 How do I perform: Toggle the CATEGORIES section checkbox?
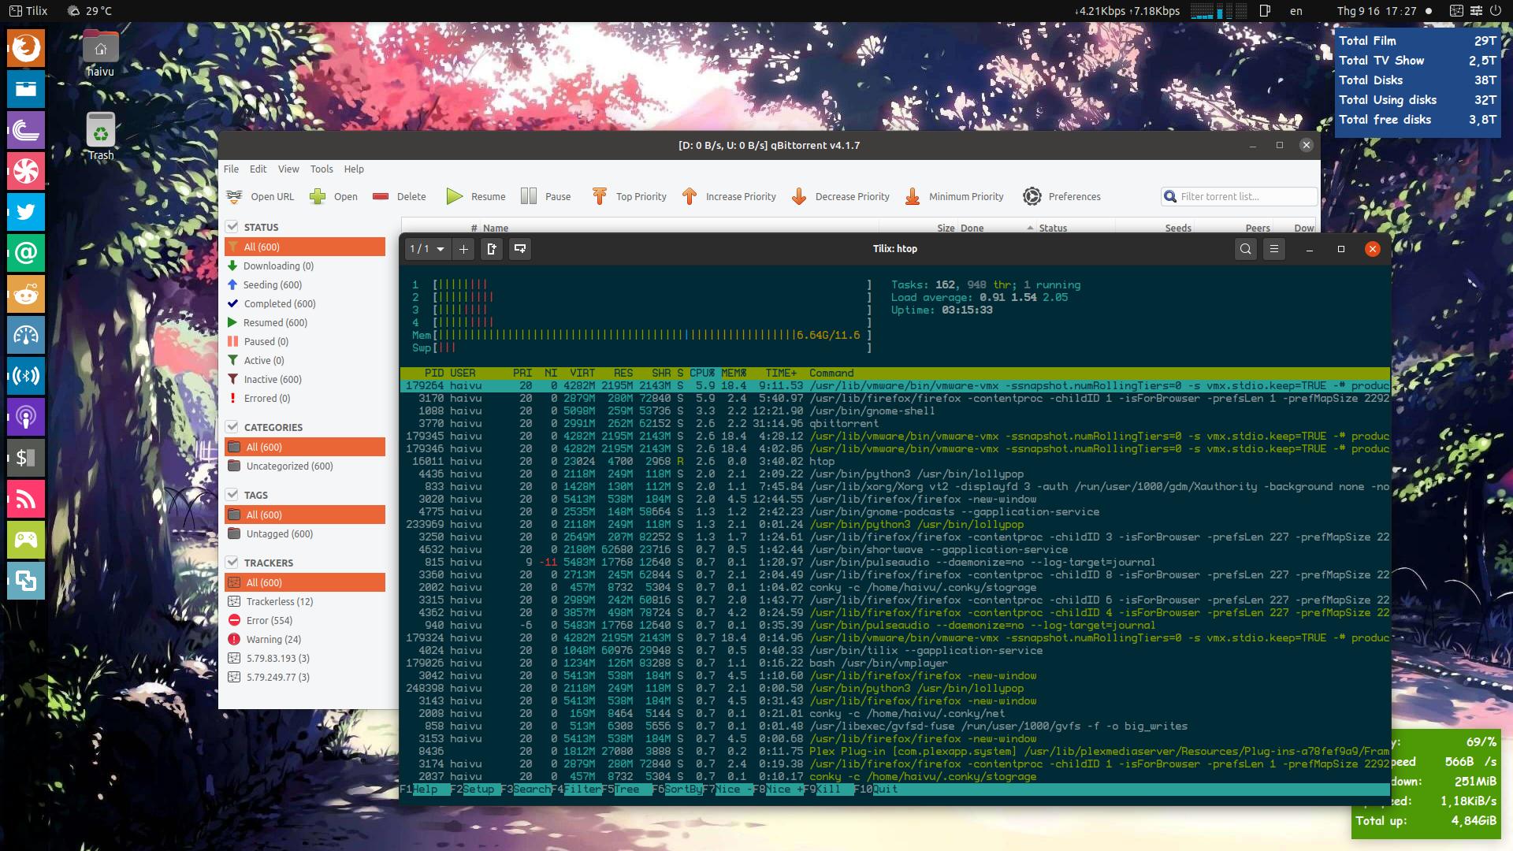(232, 427)
